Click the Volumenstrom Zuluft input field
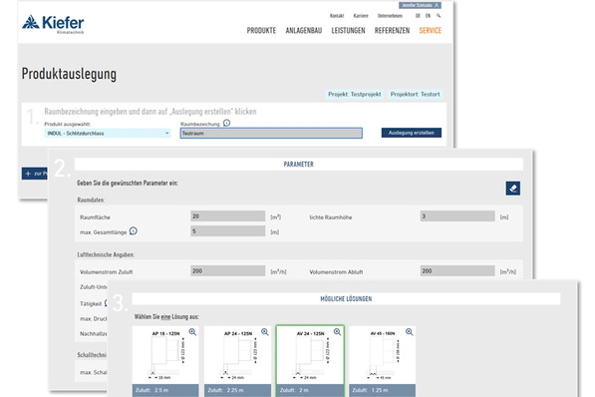Image resolution: width=595 pixels, height=397 pixels. click(x=227, y=271)
